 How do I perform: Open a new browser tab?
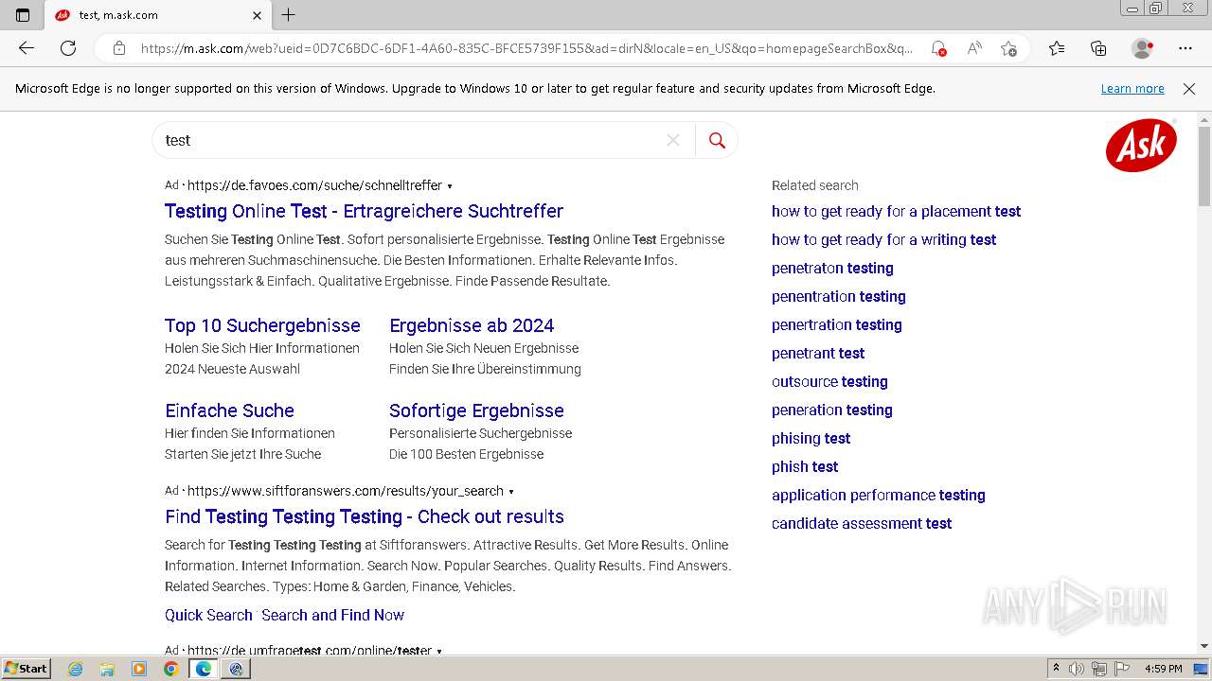tap(289, 15)
